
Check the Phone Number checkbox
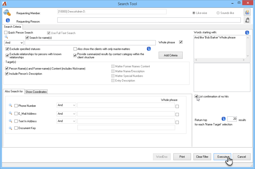coord(16,106)
